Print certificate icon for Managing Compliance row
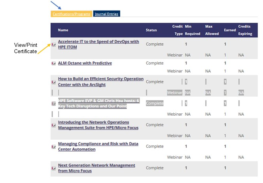This screenshot has height=183, width=263. [54, 147]
